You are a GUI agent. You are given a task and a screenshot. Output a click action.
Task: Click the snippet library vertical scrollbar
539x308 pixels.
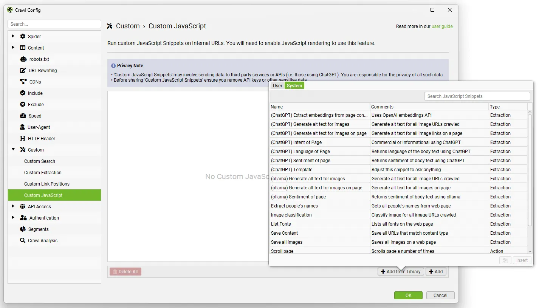530,170
